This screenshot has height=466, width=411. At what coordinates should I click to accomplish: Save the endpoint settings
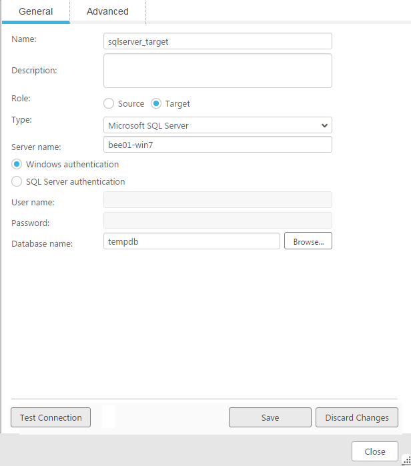[270, 417]
